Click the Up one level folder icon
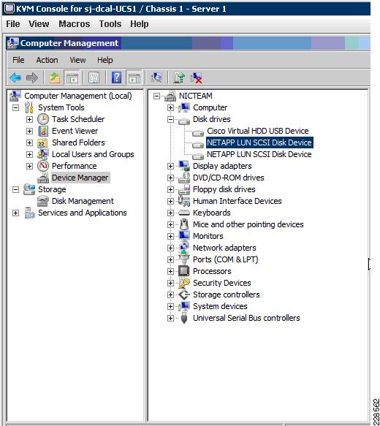 55,77
